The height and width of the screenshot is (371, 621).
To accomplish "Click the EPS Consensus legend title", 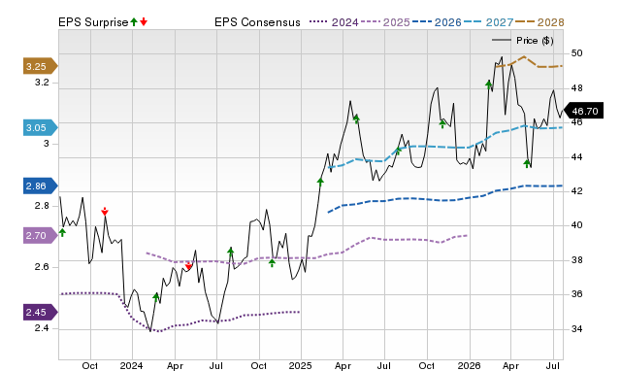I will point(257,22).
